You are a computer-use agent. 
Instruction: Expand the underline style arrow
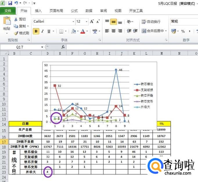coord(53,31)
